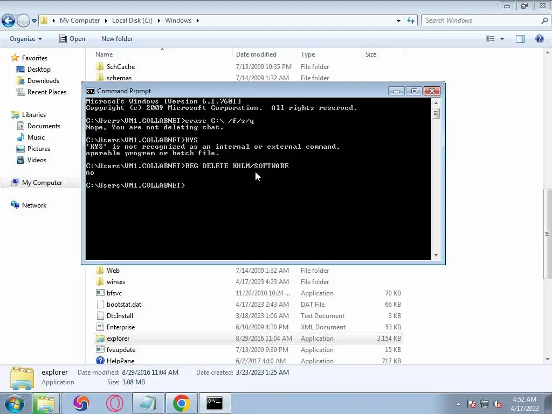Click the muted volume tray icon
The height and width of the screenshot is (414, 552).
click(x=498, y=404)
